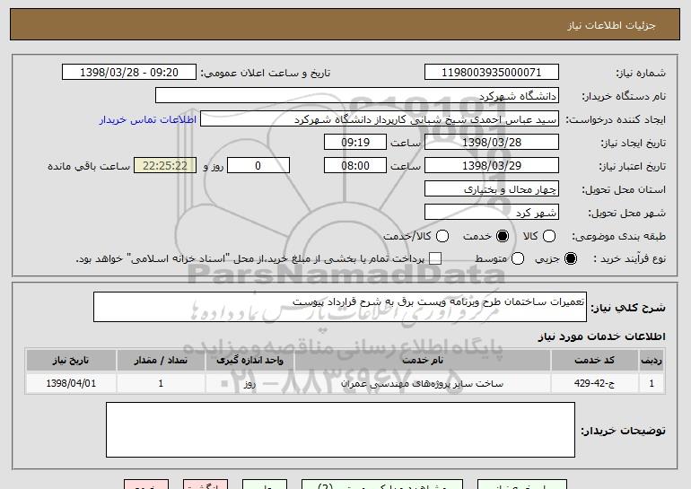Click the remaining days field showing 0
The height and width of the screenshot is (489, 691).
(258, 166)
